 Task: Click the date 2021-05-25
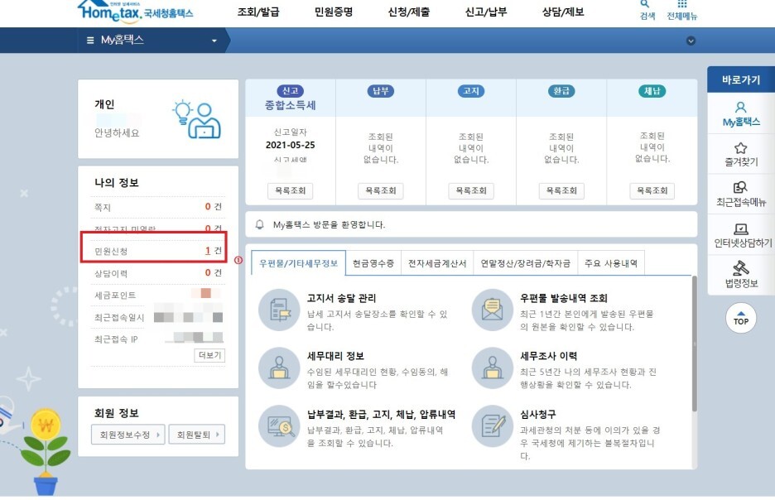pos(290,145)
